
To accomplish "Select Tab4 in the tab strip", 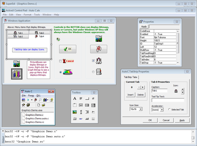I will [x=39, y=36].
